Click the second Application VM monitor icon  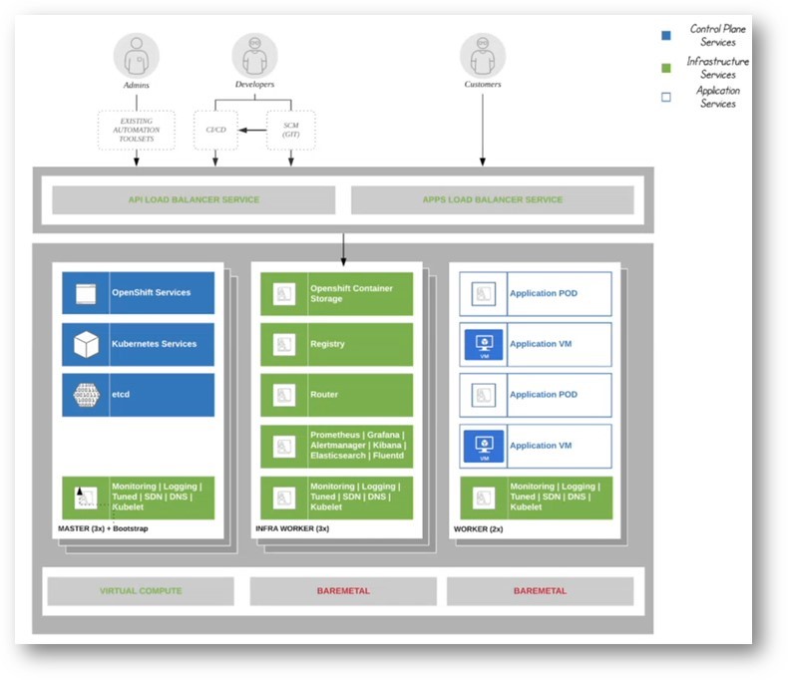(484, 446)
